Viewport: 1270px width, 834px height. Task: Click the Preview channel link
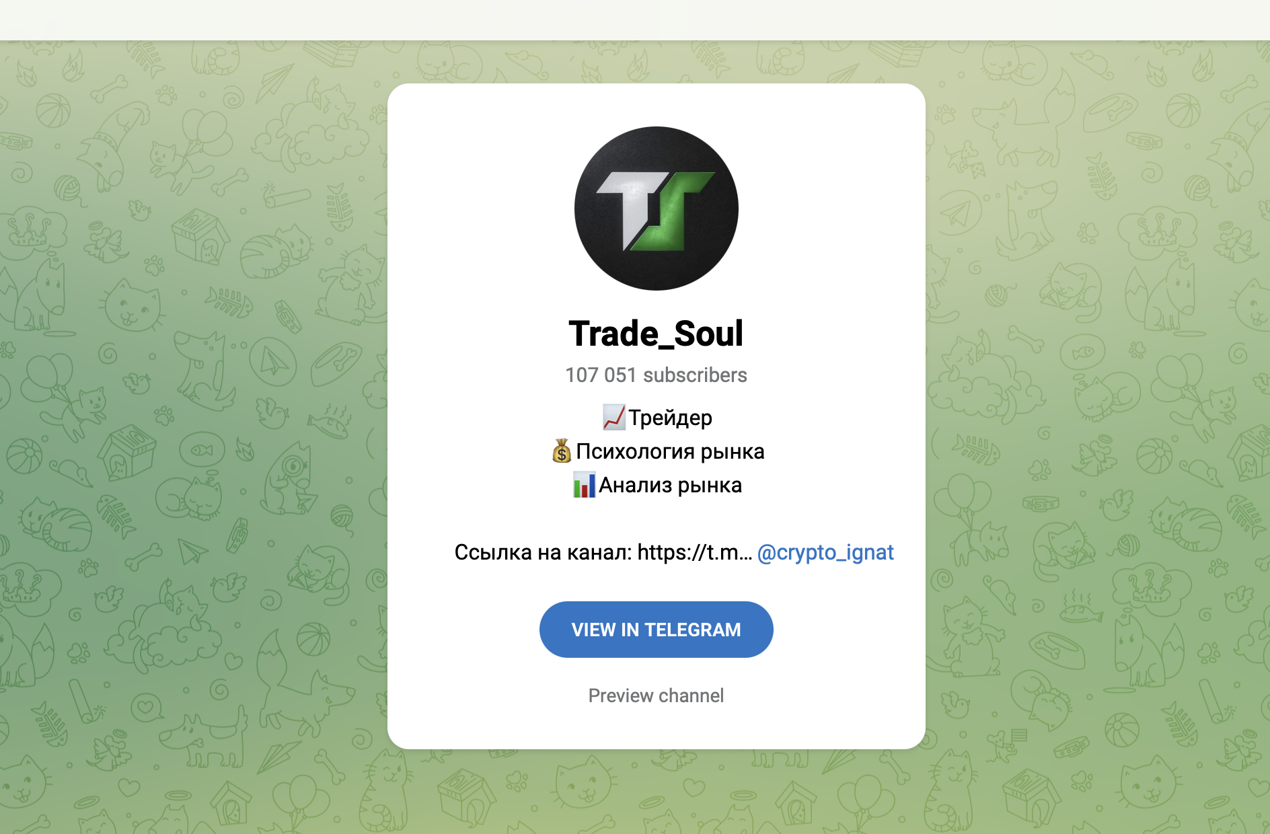coord(656,695)
